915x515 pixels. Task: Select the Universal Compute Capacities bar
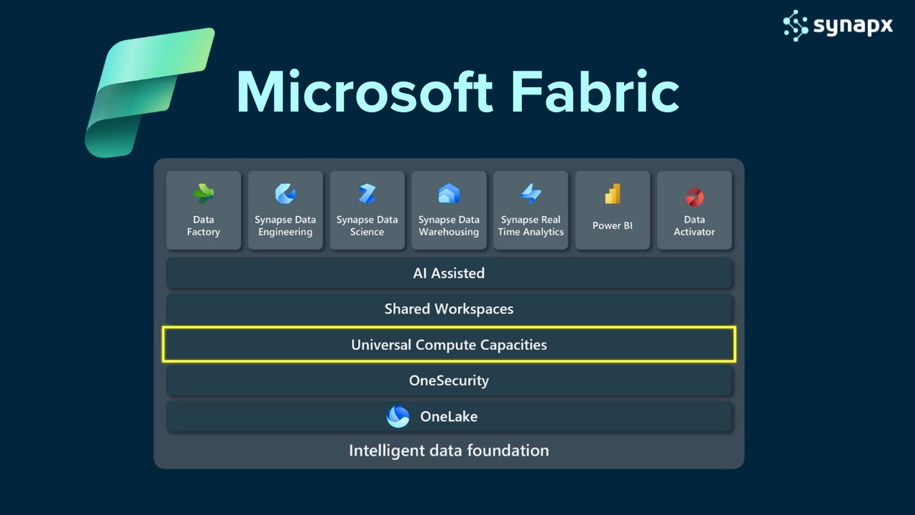(449, 345)
